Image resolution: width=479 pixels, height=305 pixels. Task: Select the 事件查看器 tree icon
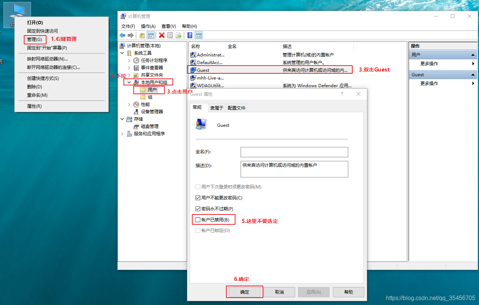click(136, 68)
